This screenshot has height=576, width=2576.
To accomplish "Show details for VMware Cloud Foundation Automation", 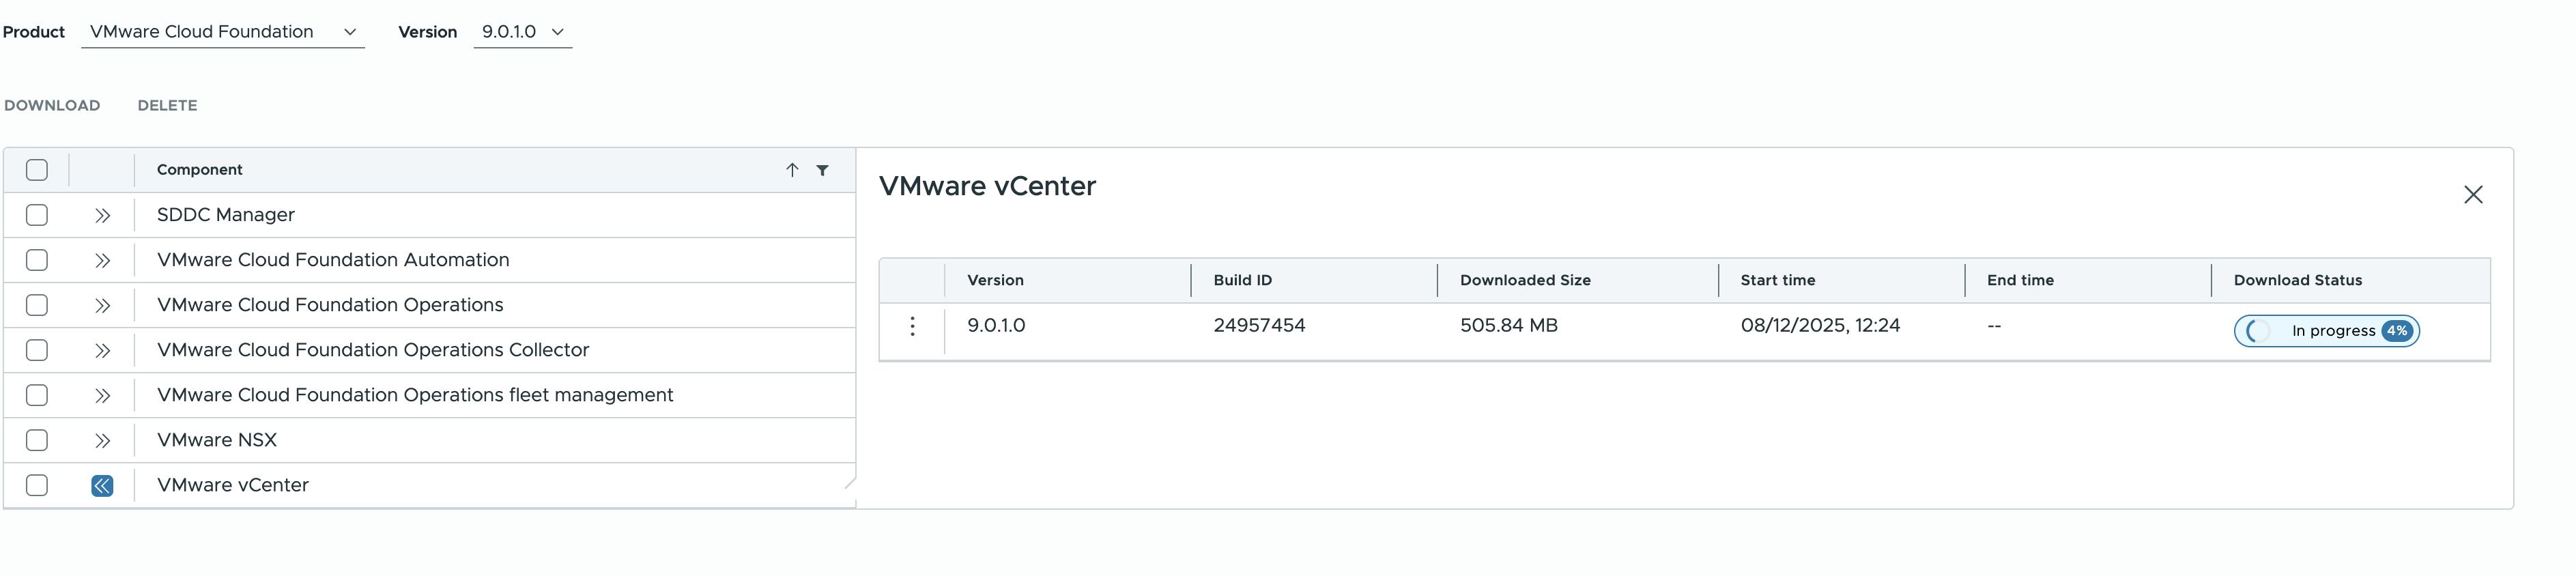I will (x=102, y=261).
